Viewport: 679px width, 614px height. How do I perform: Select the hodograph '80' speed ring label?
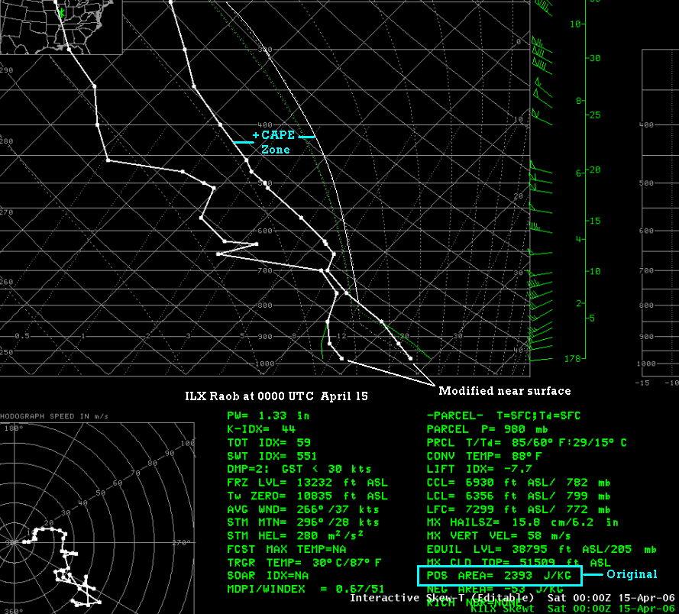click(153, 464)
